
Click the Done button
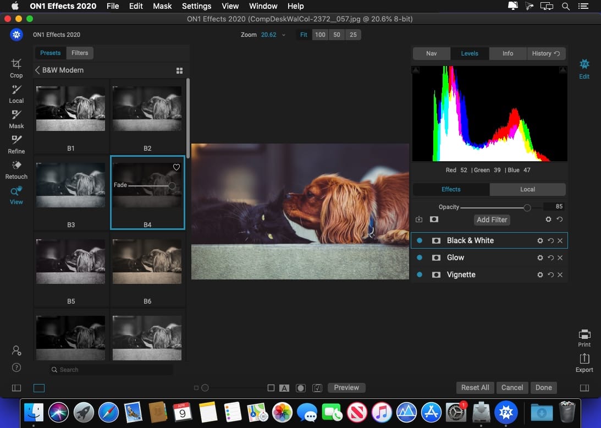(x=543, y=388)
